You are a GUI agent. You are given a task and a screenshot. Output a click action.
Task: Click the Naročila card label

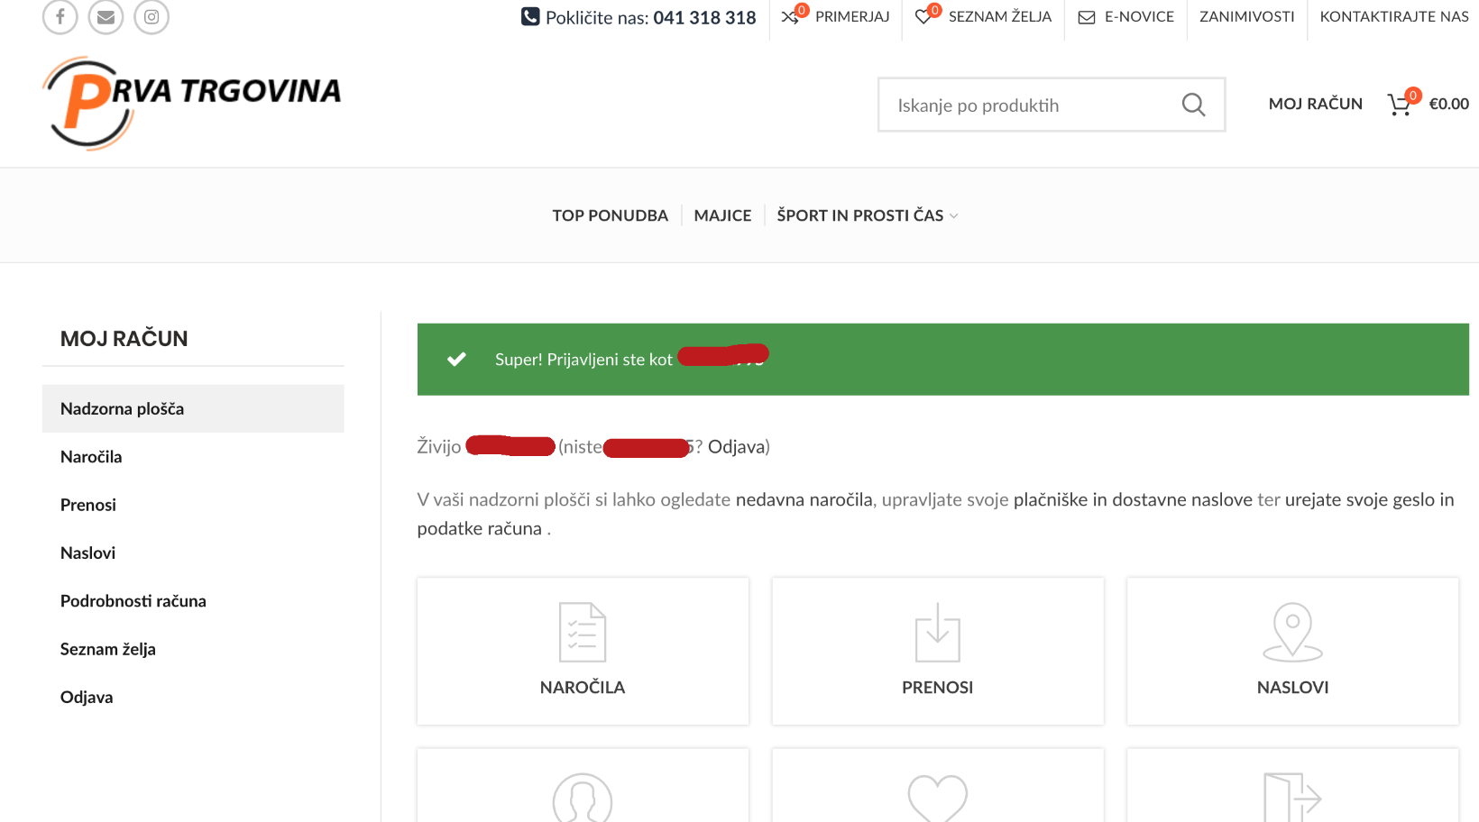pos(583,687)
